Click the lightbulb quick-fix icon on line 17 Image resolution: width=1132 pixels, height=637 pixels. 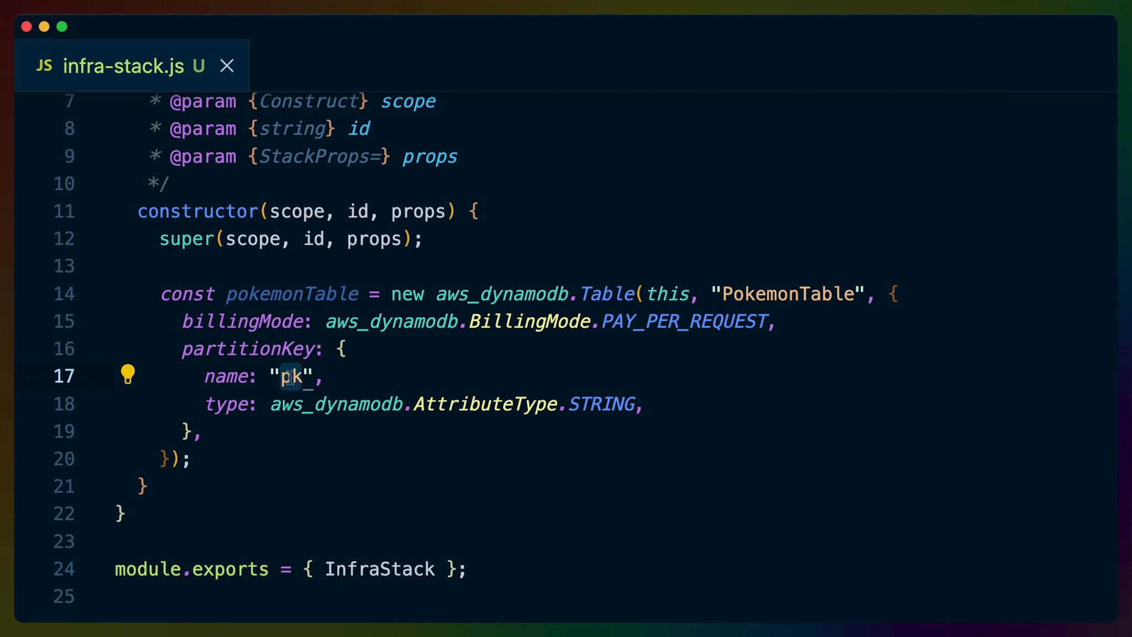[128, 374]
